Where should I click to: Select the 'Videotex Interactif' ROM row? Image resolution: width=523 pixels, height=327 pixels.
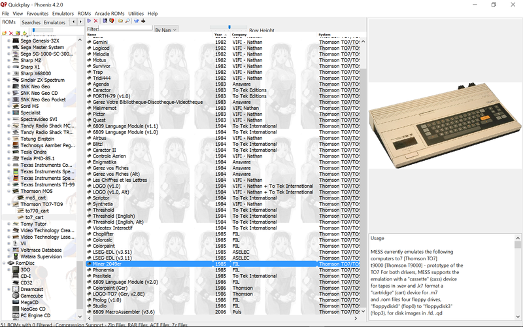223,228
